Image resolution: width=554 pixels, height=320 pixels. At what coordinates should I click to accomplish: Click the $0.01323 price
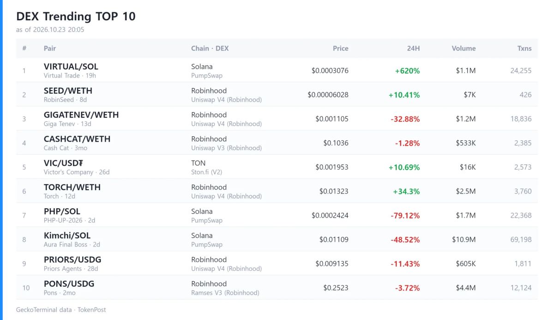pyautogui.click(x=334, y=191)
